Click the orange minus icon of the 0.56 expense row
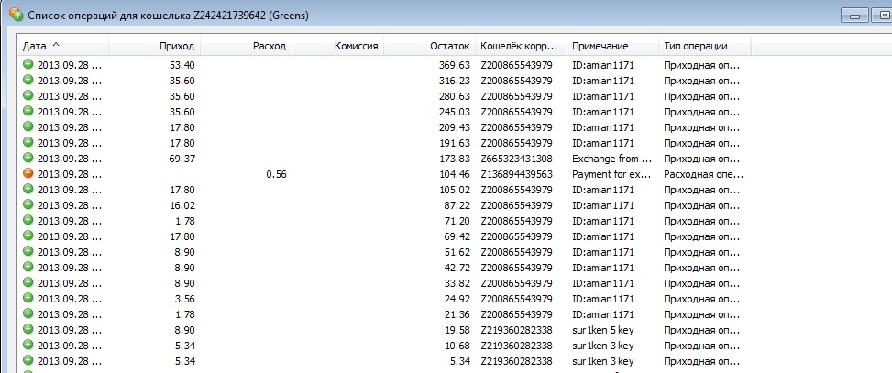 pos(28,173)
